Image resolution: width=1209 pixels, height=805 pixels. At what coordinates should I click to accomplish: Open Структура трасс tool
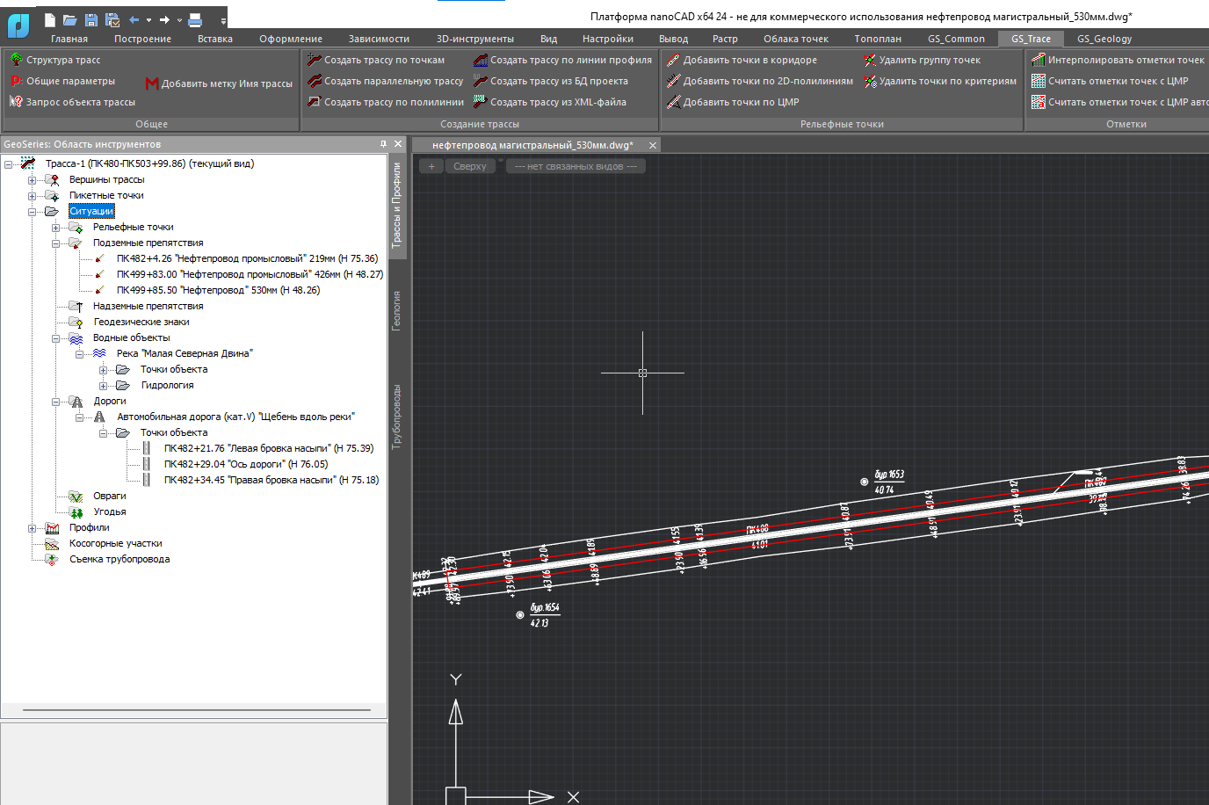tap(63, 60)
